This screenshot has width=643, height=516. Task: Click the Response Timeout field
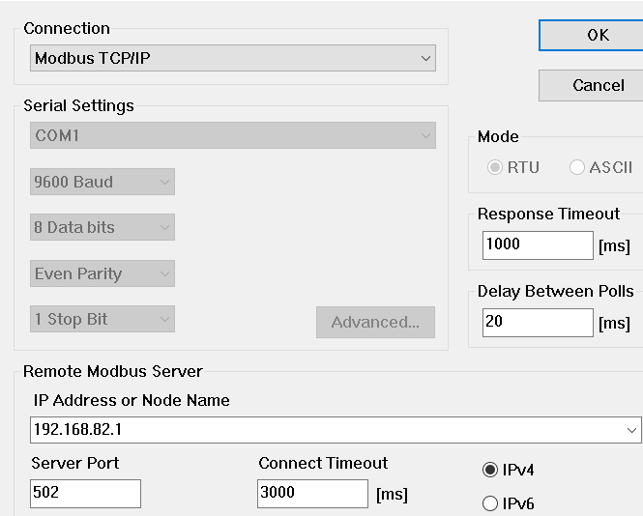pos(538,245)
